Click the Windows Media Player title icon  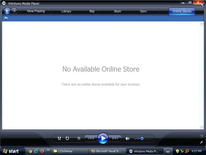click(x=4, y=3)
